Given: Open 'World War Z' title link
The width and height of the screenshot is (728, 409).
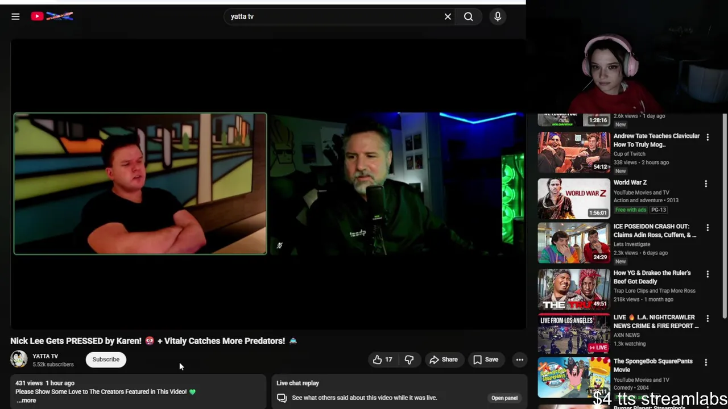Looking at the screenshot, I should pos(630,182).
